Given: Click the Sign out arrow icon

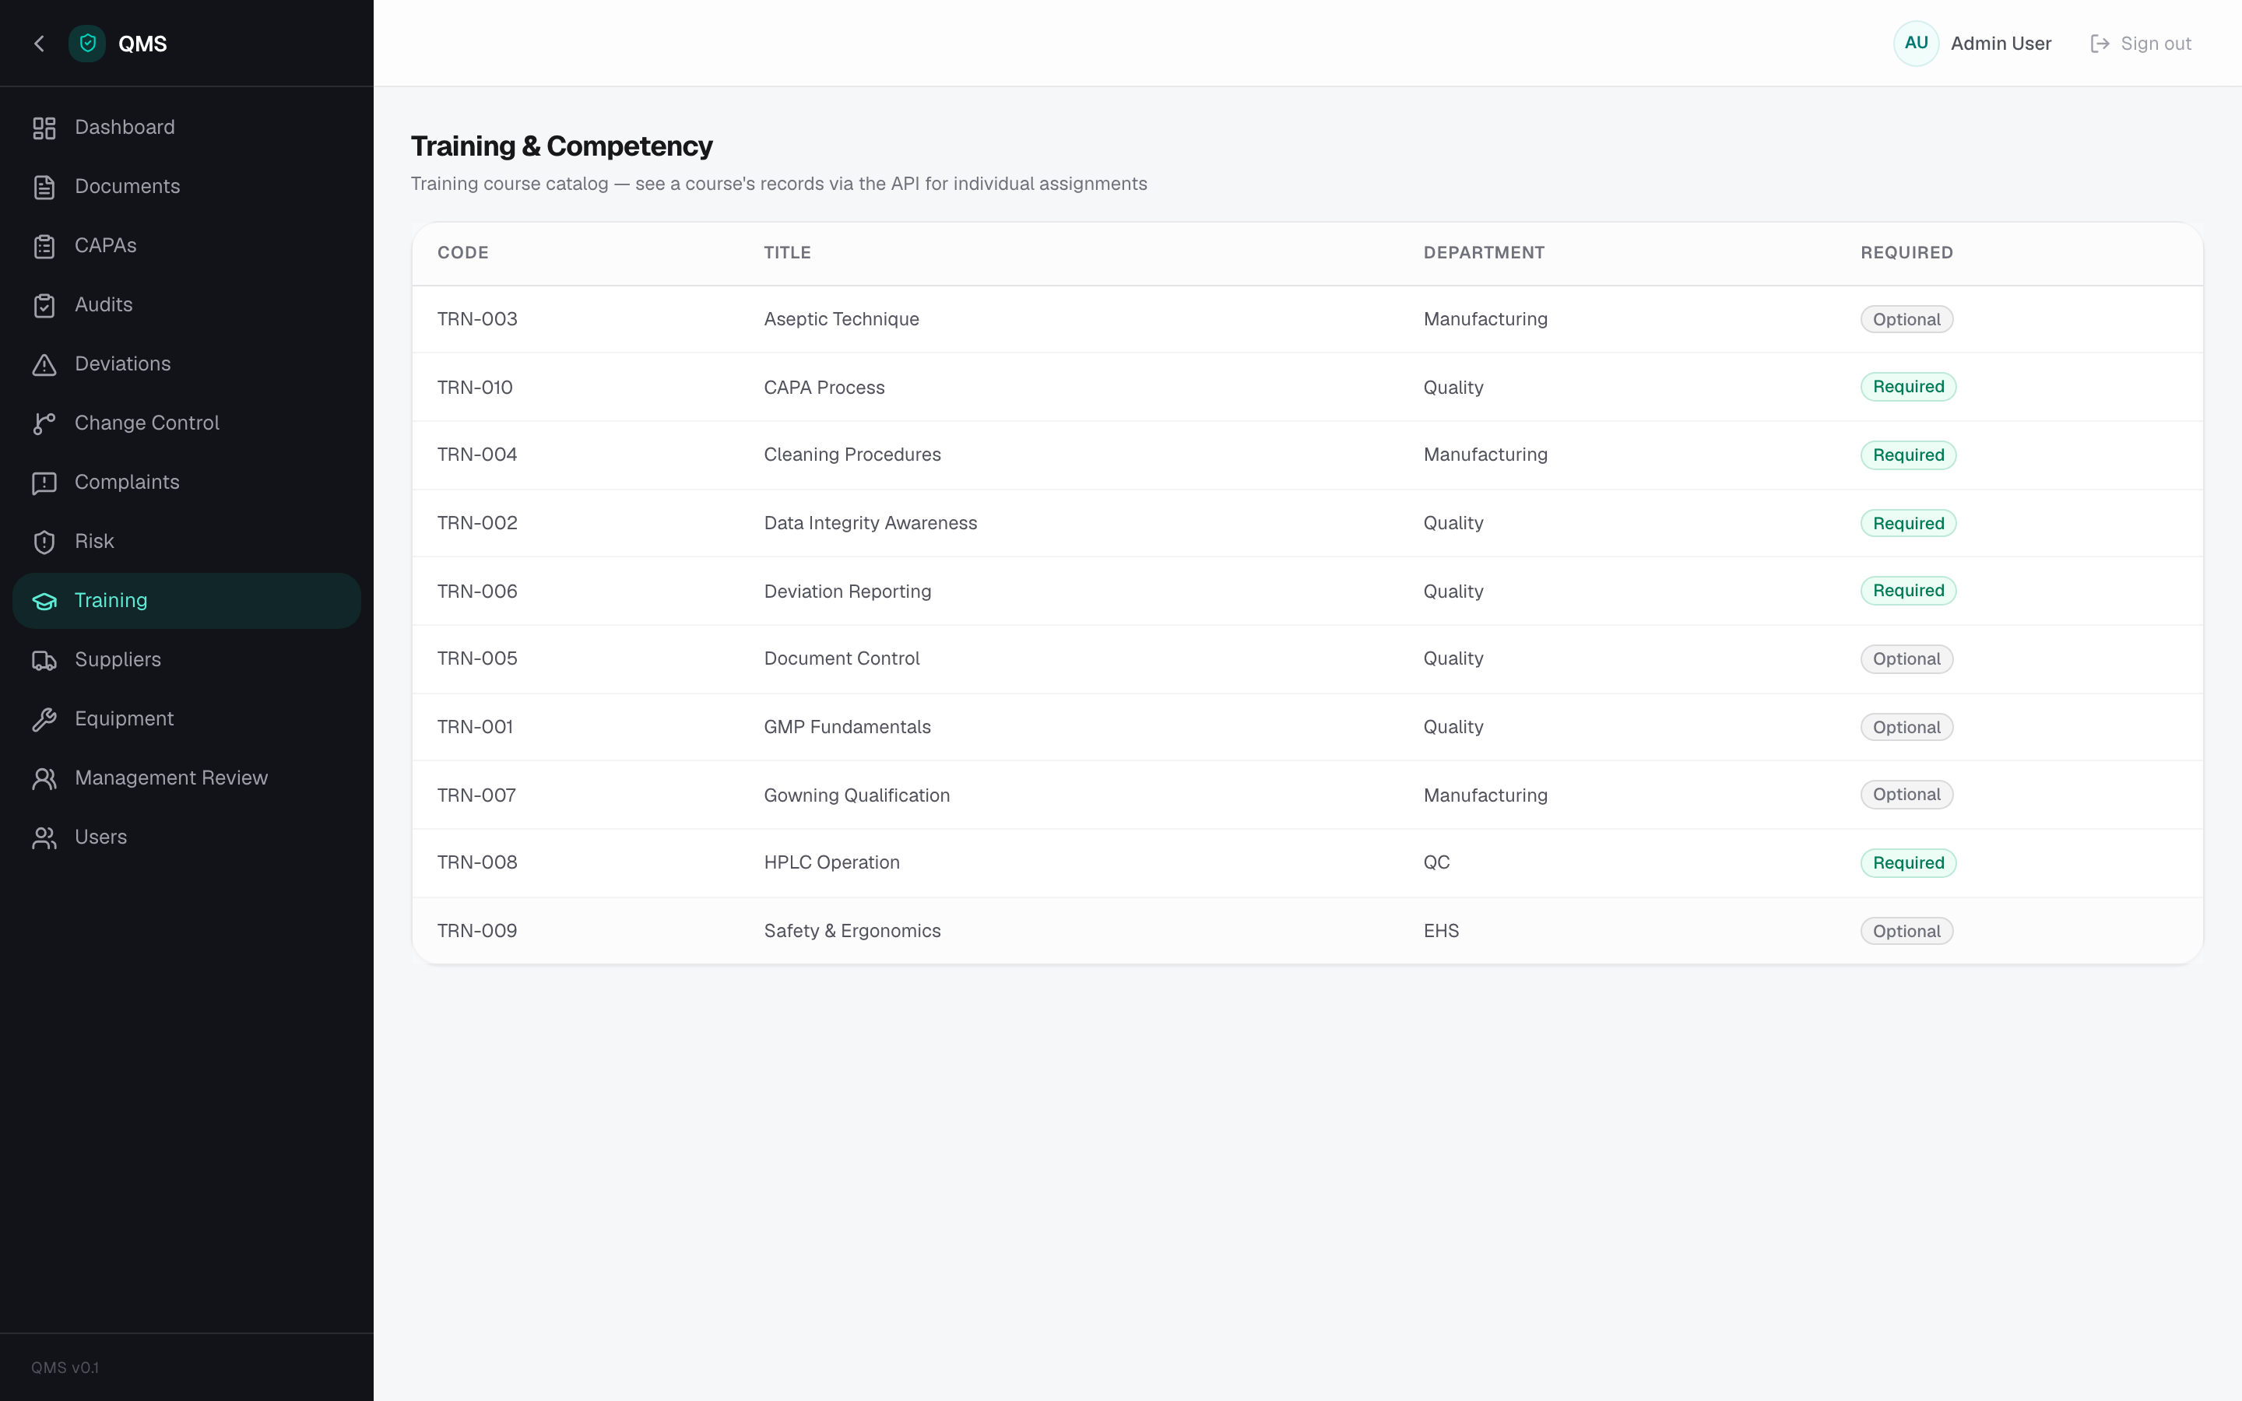Looking at the screenshot, I should click(x=2100, y=44).
